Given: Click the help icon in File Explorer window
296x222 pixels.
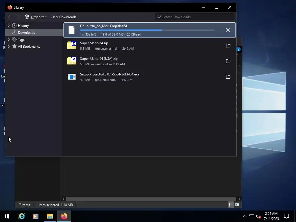Looking at the screenshot, I should (x=238, y=49).
